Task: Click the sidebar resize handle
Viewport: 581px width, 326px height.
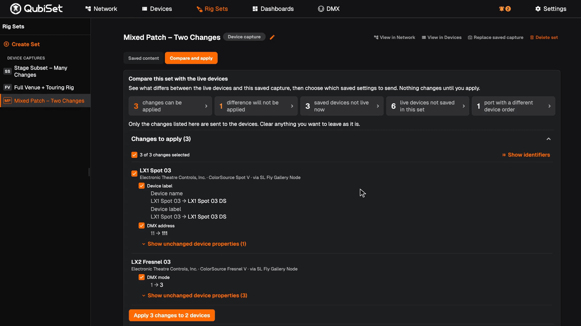Action: (x=89, y=172)
